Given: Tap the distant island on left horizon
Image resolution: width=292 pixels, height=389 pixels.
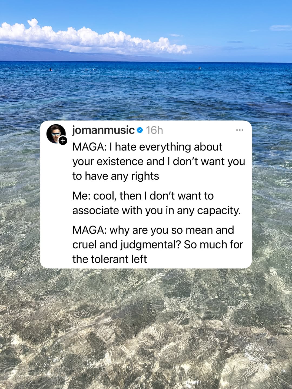Looking at the screenshot, I should pyautogui.click(x=54, y=53).
